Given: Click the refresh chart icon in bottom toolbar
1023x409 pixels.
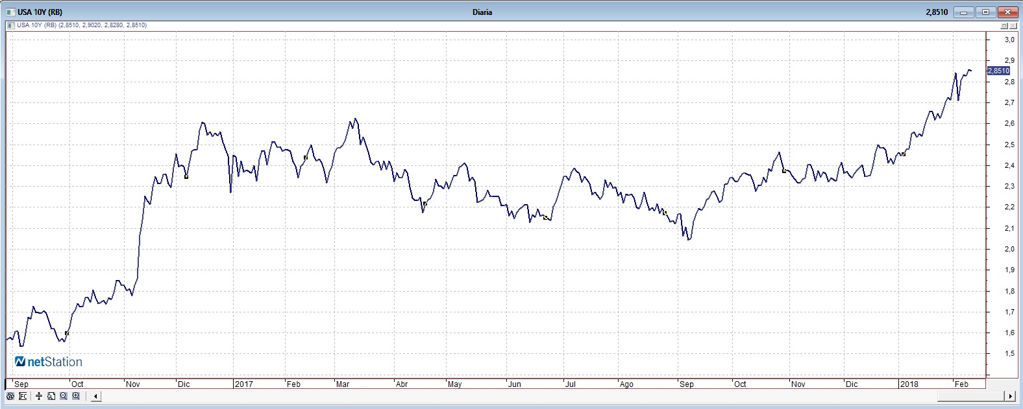Looking at the screenshot, I should point(10,396).
